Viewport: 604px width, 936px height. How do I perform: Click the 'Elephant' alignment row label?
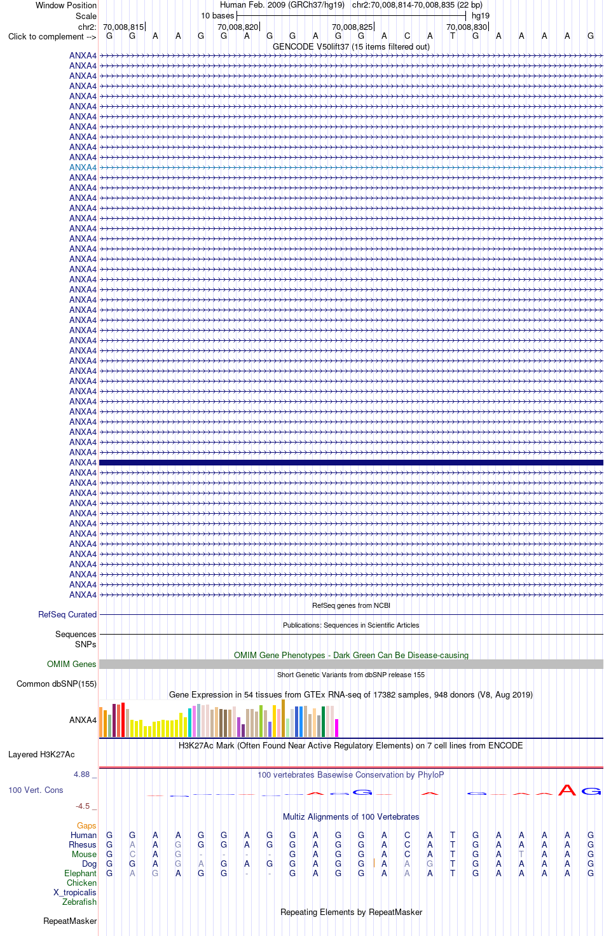click(80, 873)
